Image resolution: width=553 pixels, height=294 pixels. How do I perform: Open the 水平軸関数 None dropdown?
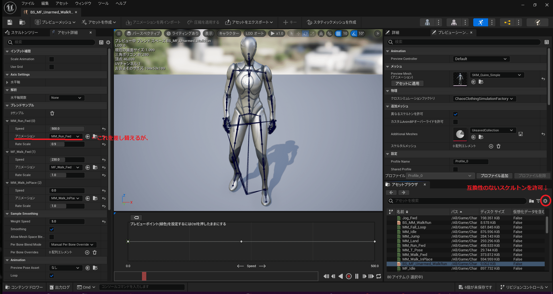[x=67, y=98]
